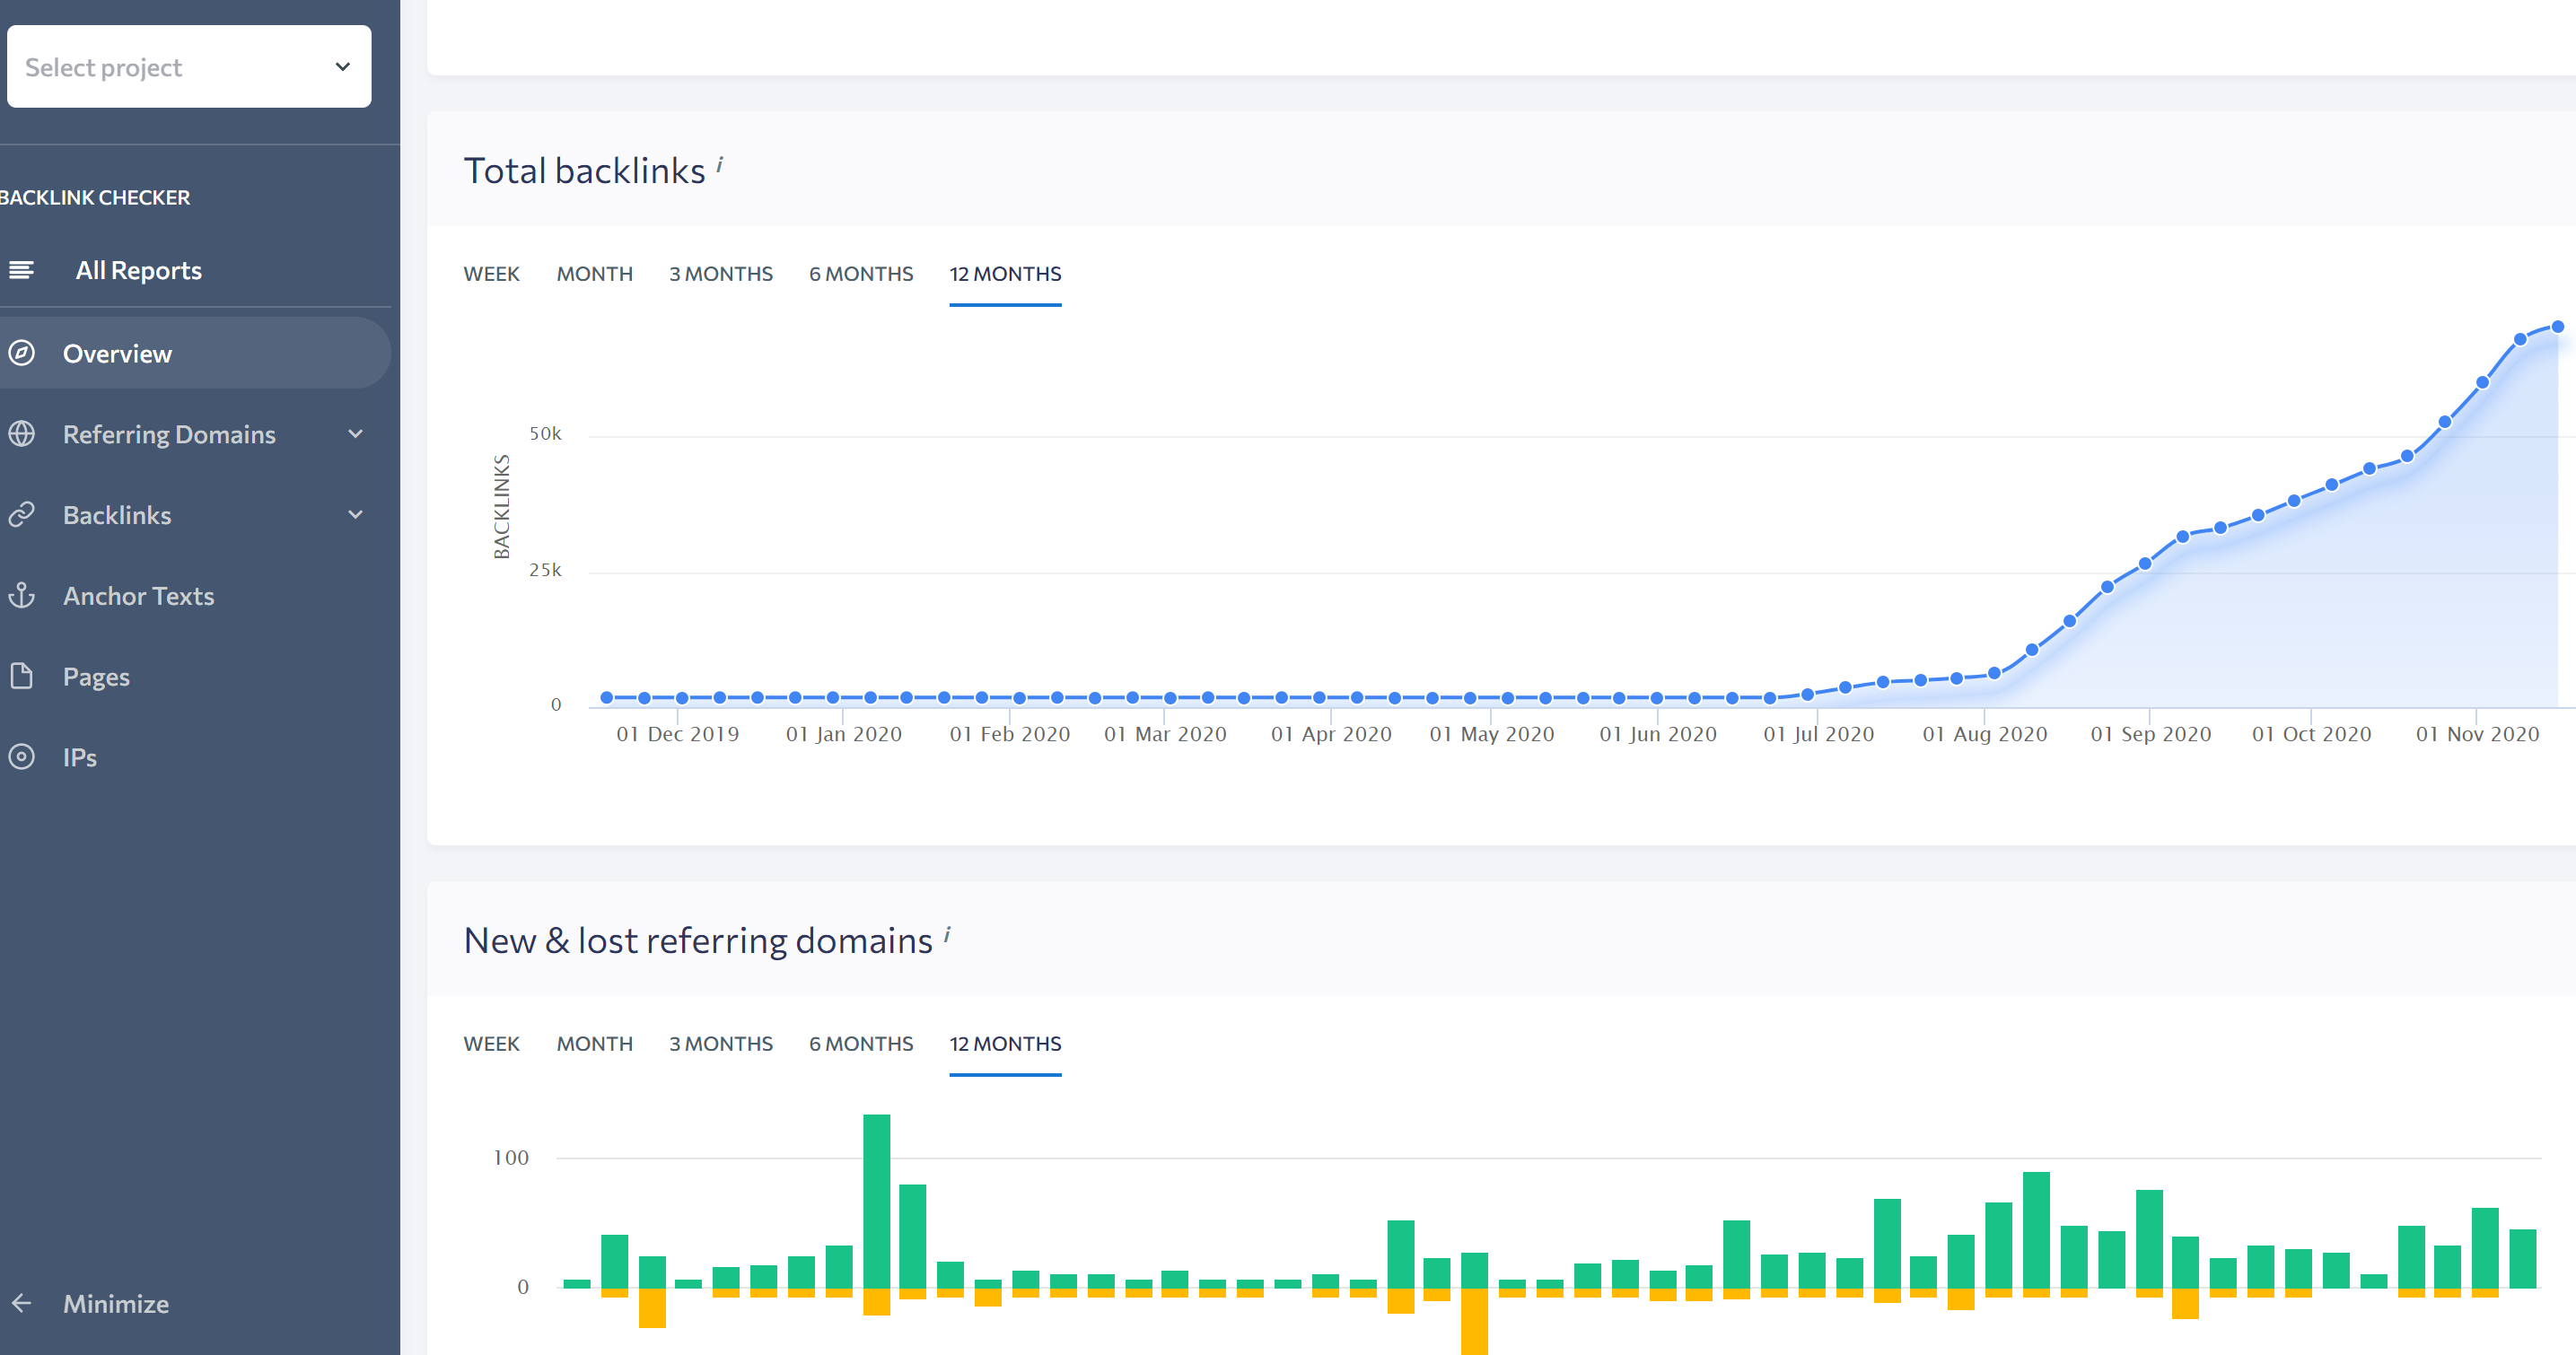Viewport: 2576px width, 1355px height.
Task: Click the Pages document icon
Action: (x=23, y=676)
